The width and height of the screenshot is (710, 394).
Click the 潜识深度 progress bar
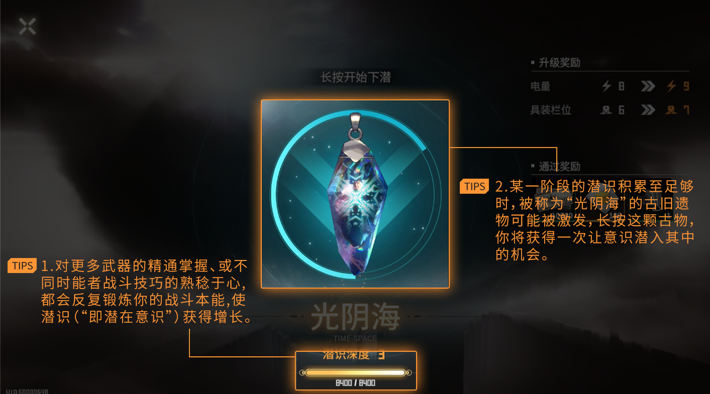[x=356, y=372]
